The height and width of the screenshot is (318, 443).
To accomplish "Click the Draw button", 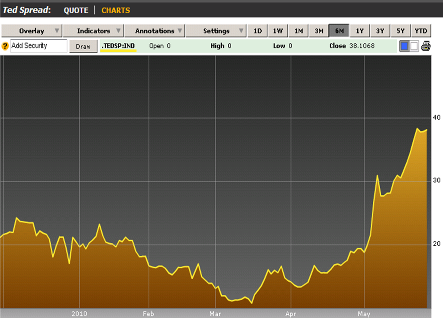I will (83, 46).
